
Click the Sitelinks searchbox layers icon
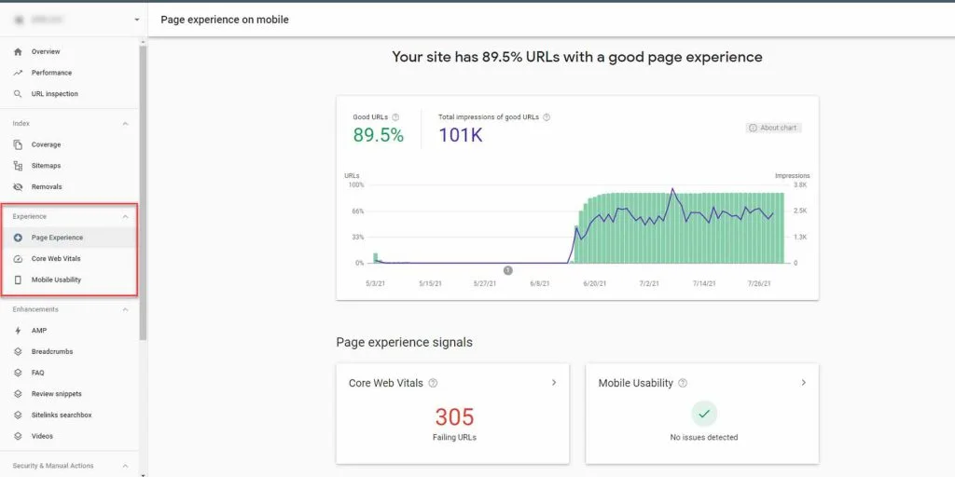click(x=18, y=415)
